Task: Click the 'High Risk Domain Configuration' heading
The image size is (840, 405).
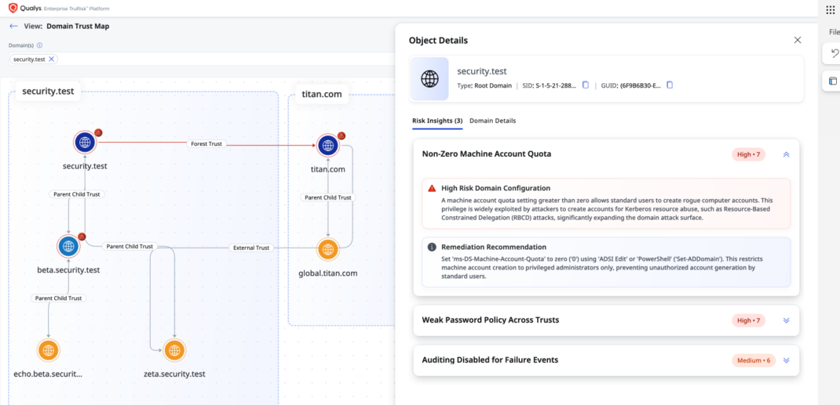Action: (496, 188)
